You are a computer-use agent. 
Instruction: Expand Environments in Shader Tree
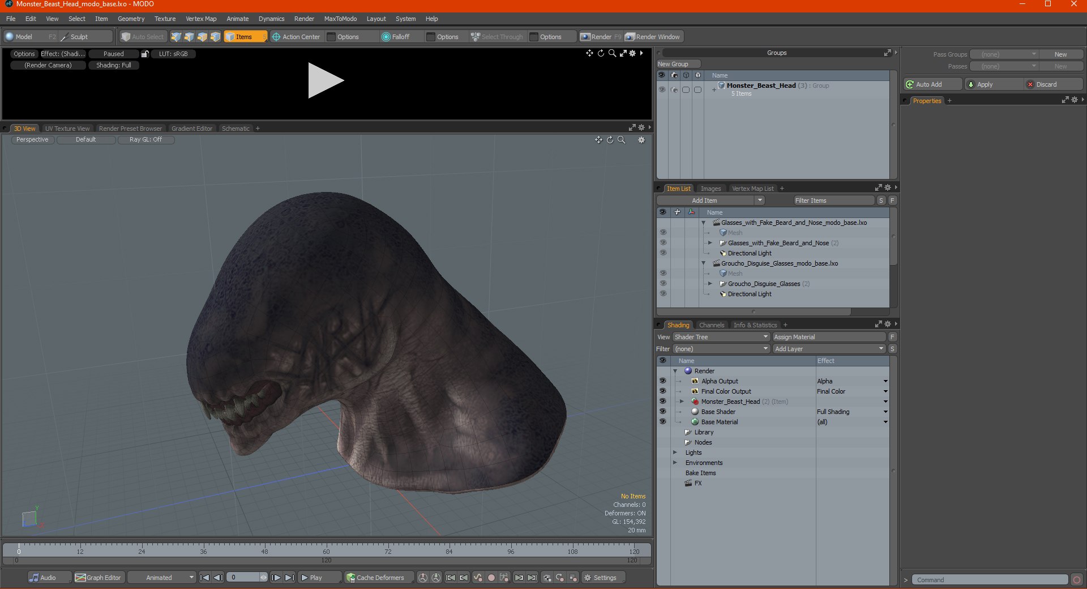(675, 463)
